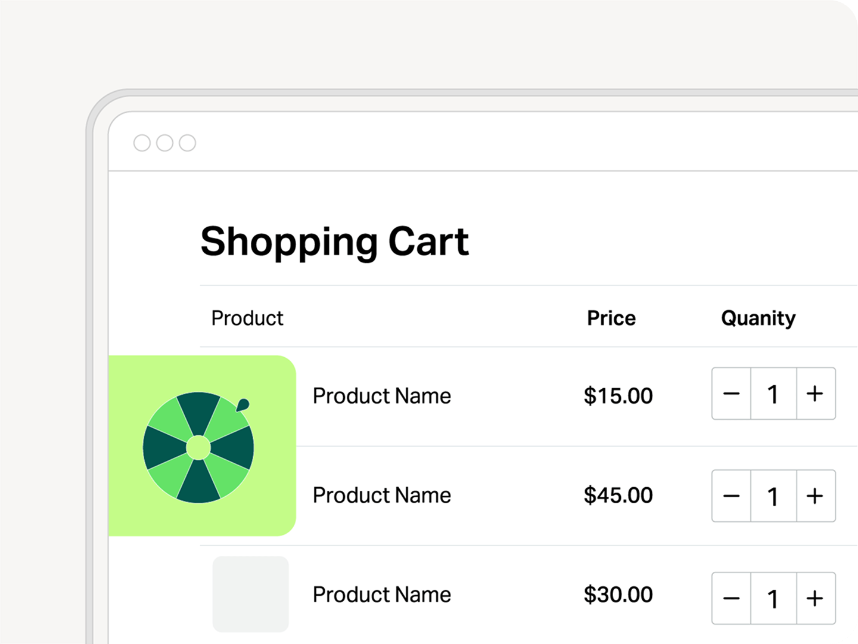Increase quantity of the $15.00 product

[815, 394]
